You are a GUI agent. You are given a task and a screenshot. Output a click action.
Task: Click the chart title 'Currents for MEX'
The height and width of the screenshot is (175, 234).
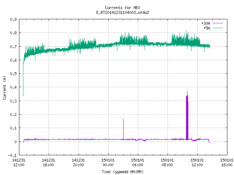click(122, 8)
